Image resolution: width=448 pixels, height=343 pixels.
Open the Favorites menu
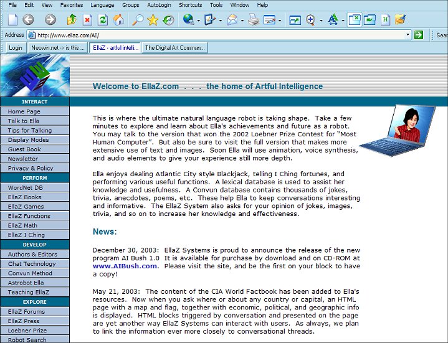point(72,5)
